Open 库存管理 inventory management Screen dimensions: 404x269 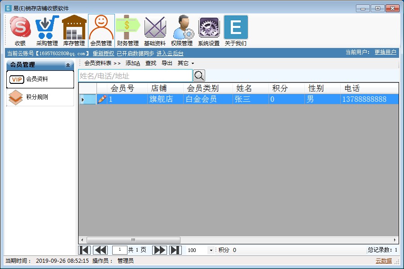74,30
